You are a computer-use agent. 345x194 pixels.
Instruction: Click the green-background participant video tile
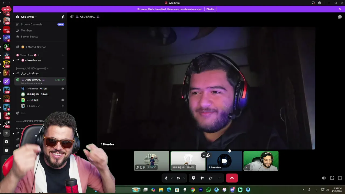point(261,161)
